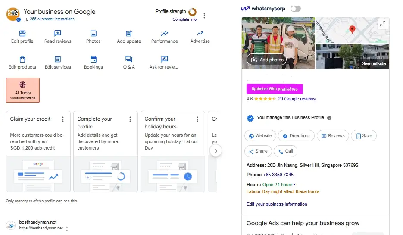Click 'Your business on Google' heading
Image resolution: width=403 pixels, height=235 pixels.
point(59,12)
